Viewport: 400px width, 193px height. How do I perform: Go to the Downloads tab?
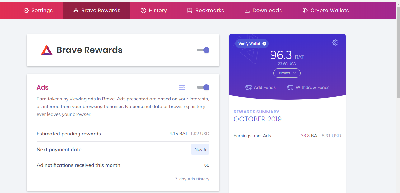[263, 11]
